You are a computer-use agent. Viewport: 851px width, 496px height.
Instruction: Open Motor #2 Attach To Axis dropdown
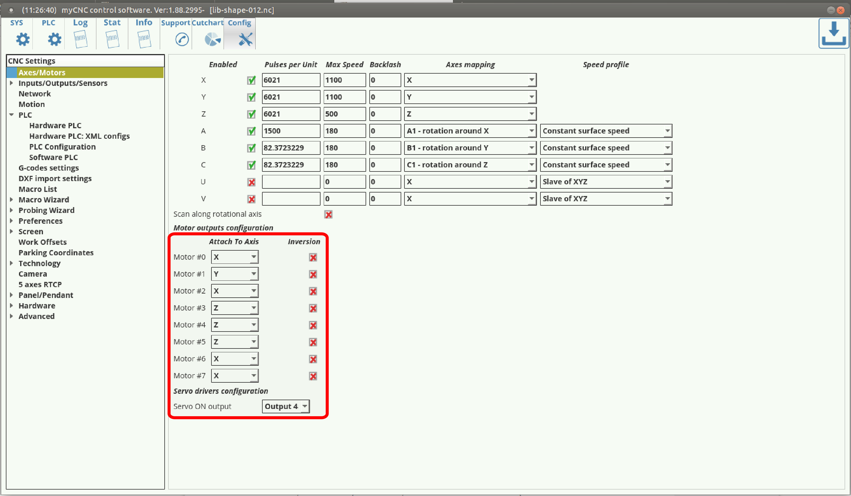coord(235,291)
